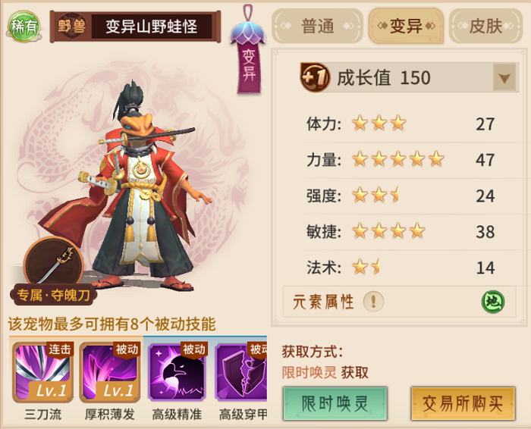
Task: Select the 厚积薄发 passive skill icon
Action: pos(110,372)
